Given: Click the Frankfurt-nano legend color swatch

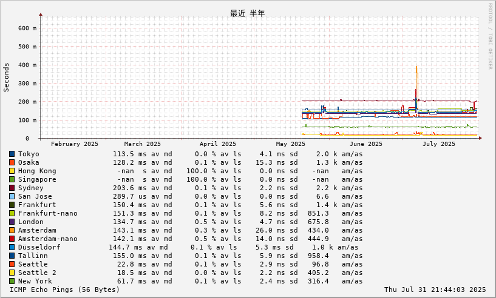Looking at the screenshot, I should point(12,213).
